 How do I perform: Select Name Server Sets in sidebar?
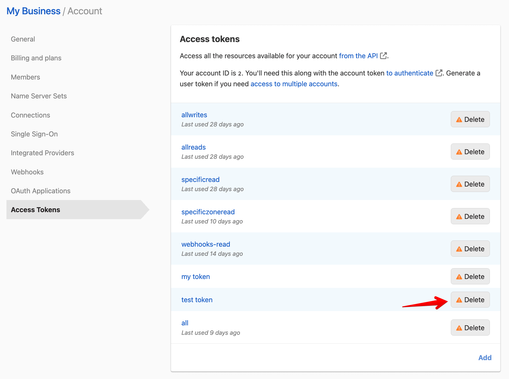point(39,96)
